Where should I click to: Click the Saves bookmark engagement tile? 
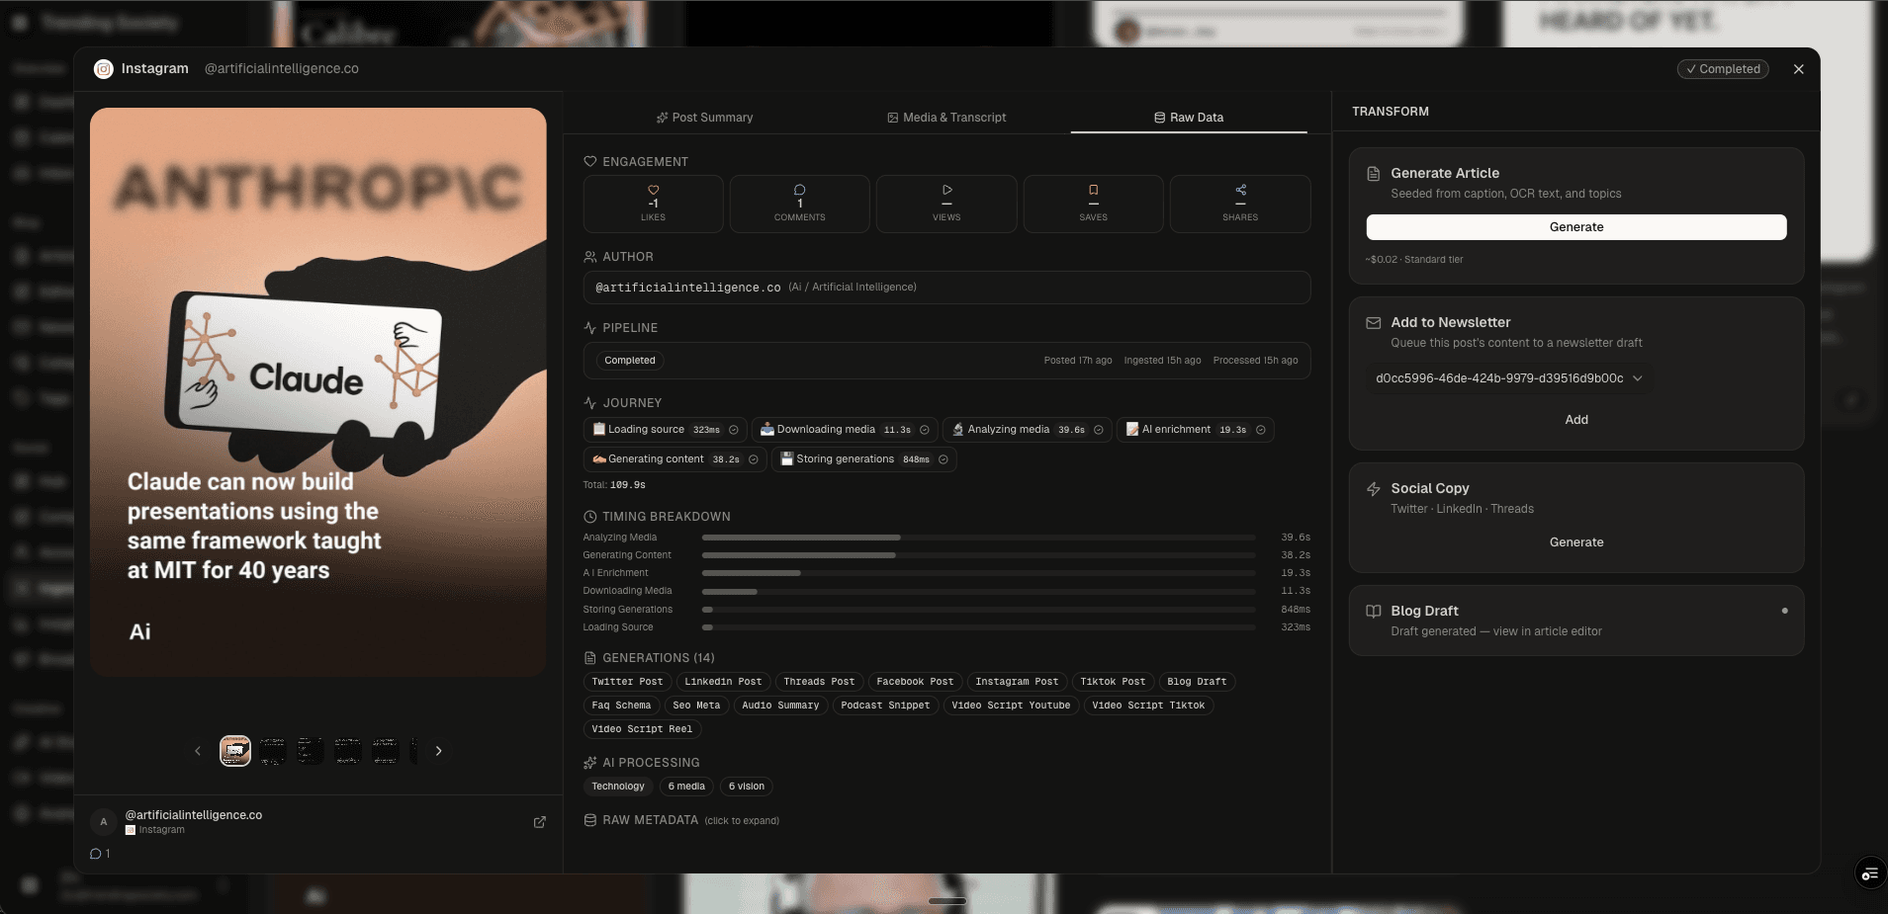pos(1093,204)
